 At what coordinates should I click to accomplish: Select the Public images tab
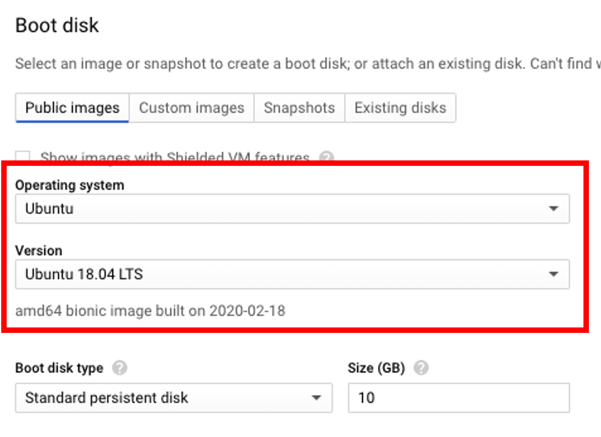(72, 108)
